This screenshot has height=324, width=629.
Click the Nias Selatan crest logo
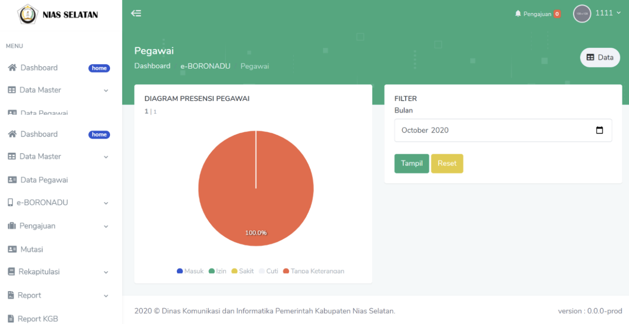point(28,14)
